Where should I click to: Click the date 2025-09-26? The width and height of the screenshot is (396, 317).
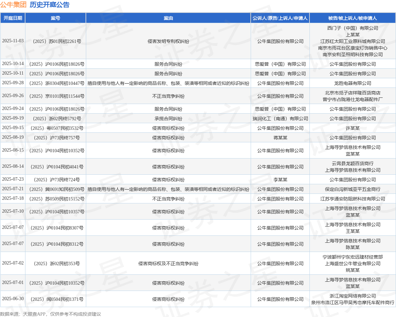point(13,96)
